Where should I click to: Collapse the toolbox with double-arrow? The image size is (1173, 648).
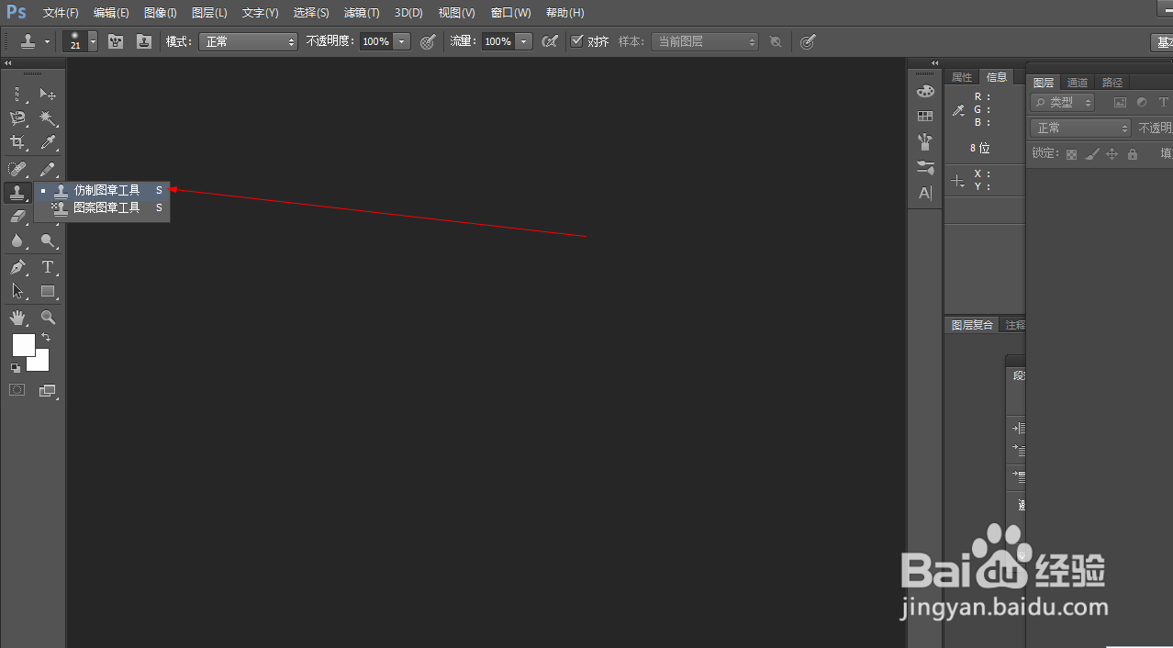[8, 63]
